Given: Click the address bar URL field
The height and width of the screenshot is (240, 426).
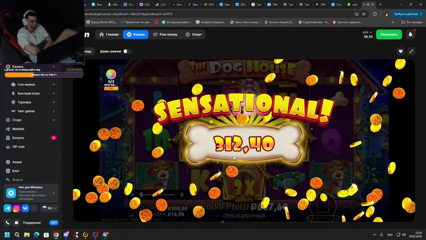Looking at the screenshot, I should 216,14.
